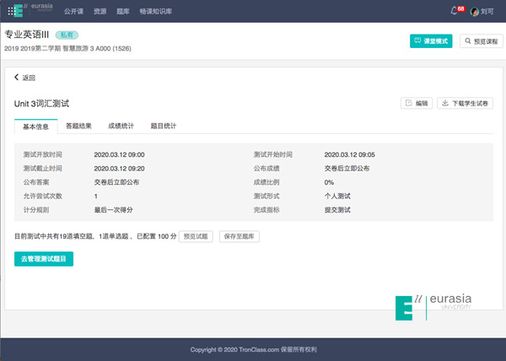This screenshot has width=506, height=361.
Task: Click the 去管理测试题目 button
Action: [44, 259]
